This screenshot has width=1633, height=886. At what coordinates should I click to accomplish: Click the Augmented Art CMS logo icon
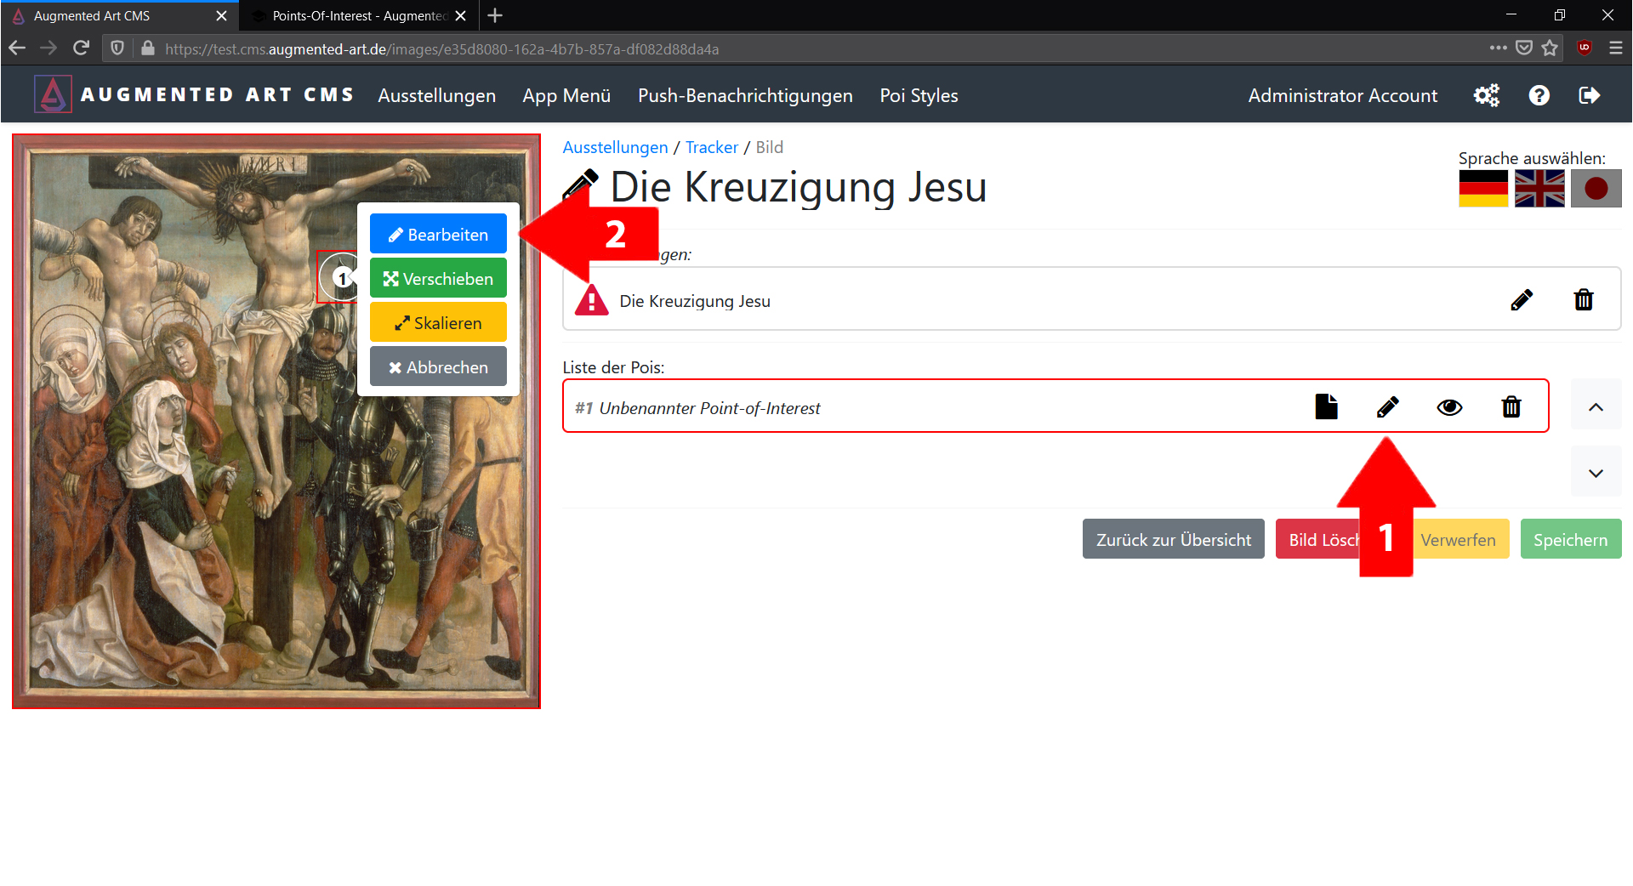point(53,94)
